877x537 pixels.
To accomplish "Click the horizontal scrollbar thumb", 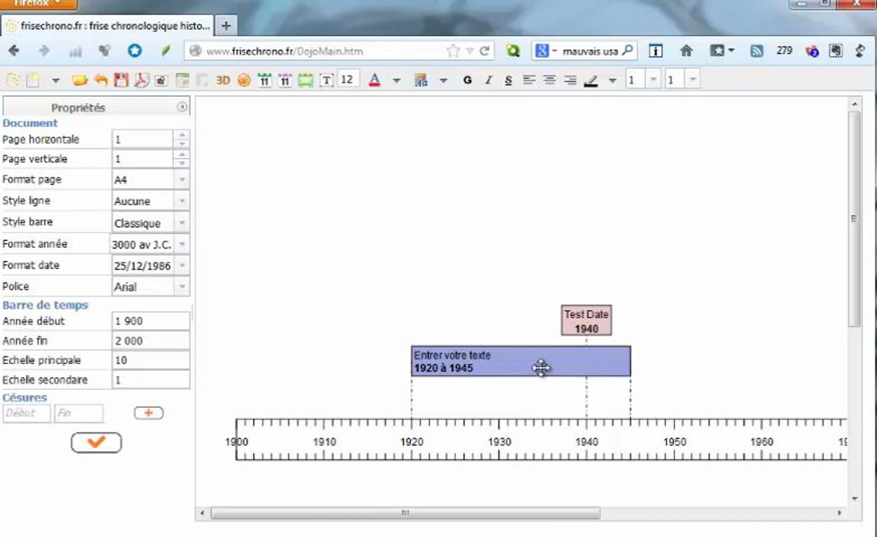I will (406, 513).
